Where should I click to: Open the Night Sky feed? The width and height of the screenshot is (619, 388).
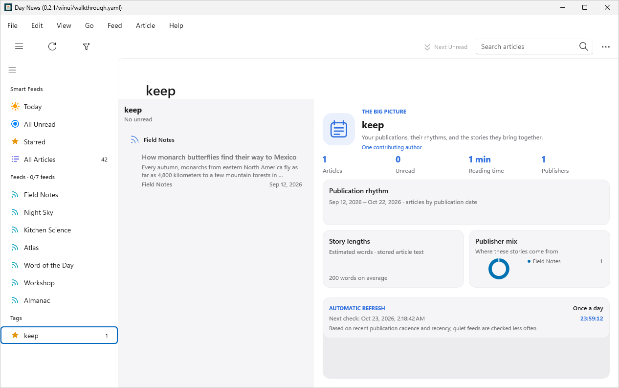tap(59, 212)
